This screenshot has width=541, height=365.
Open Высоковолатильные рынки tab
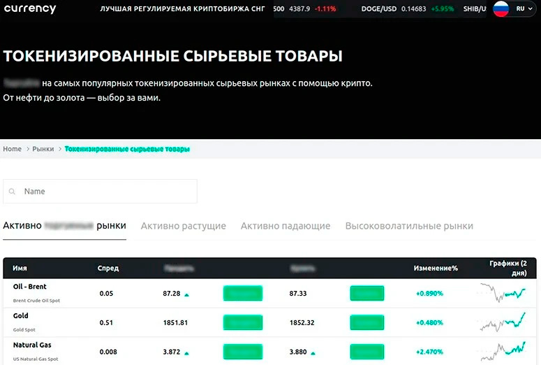click(409, 226)
